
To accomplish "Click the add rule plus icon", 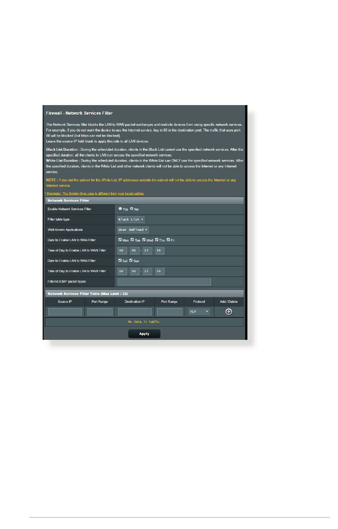I will [x=229, y=312].
